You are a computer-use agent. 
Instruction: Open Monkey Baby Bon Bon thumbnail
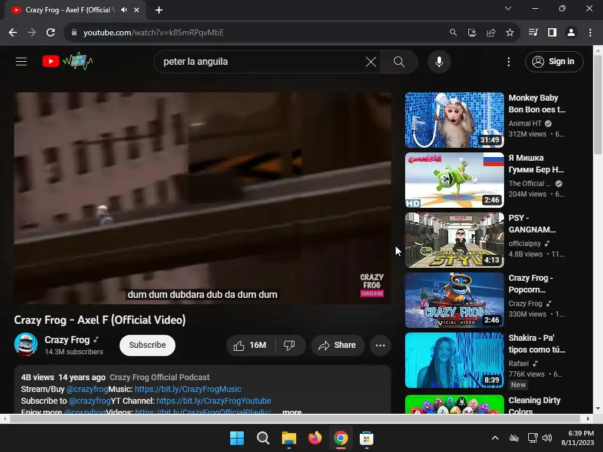(x=454, y=120)
